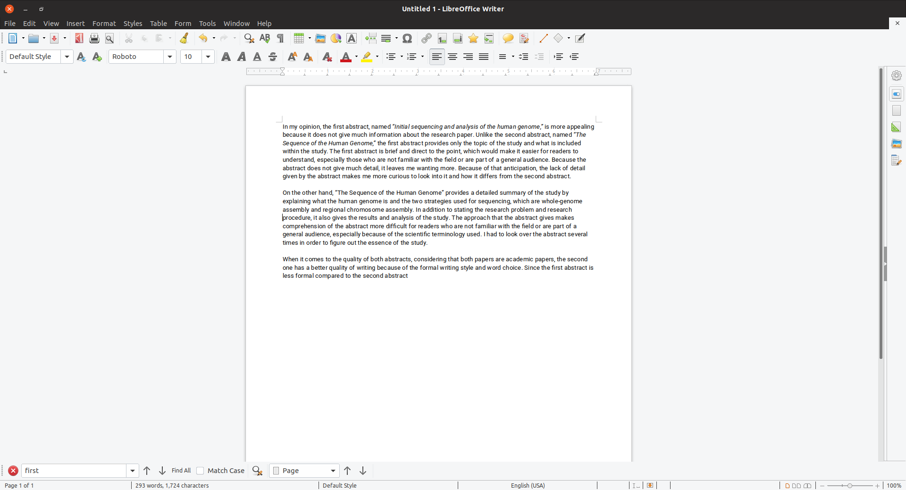Open Find & Replace from toolbar
Viewport: 906px width, 490px height.
[x=249, y=39]
